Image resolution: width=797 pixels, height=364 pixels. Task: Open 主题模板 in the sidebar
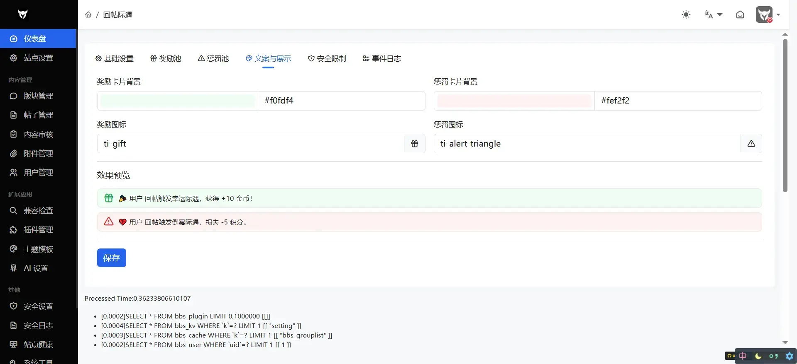38,249
